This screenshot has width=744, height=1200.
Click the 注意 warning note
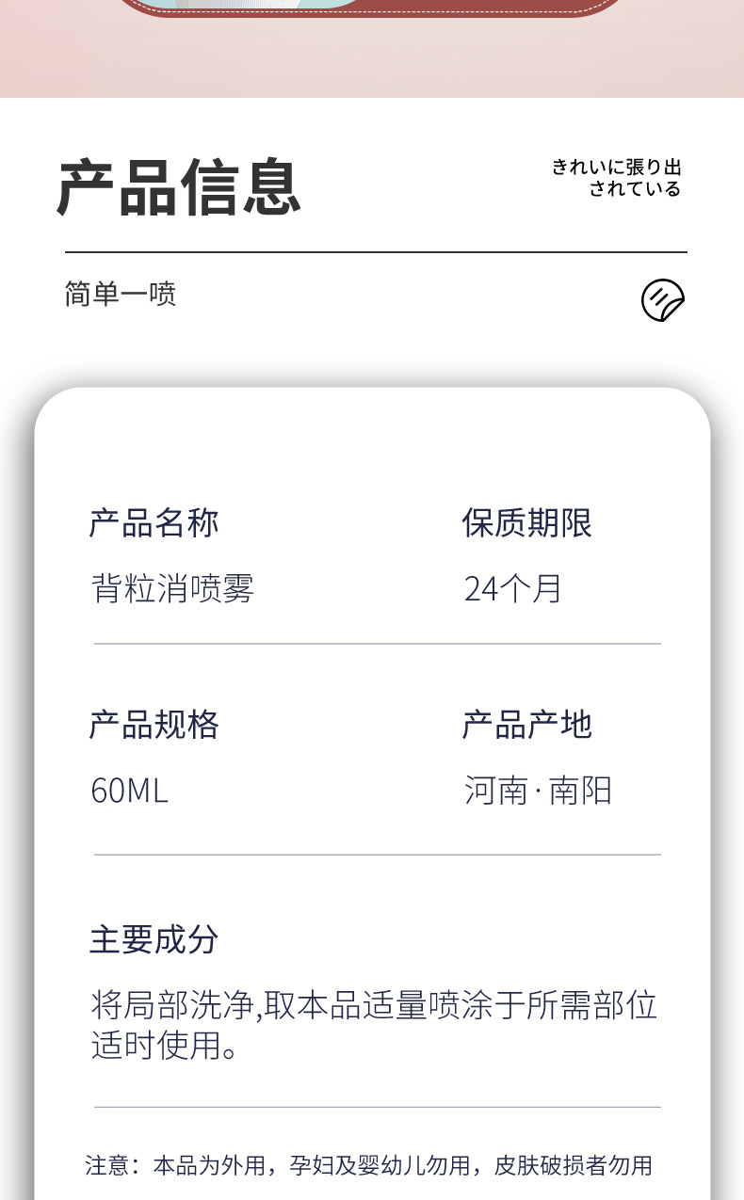click(368, 1165)
